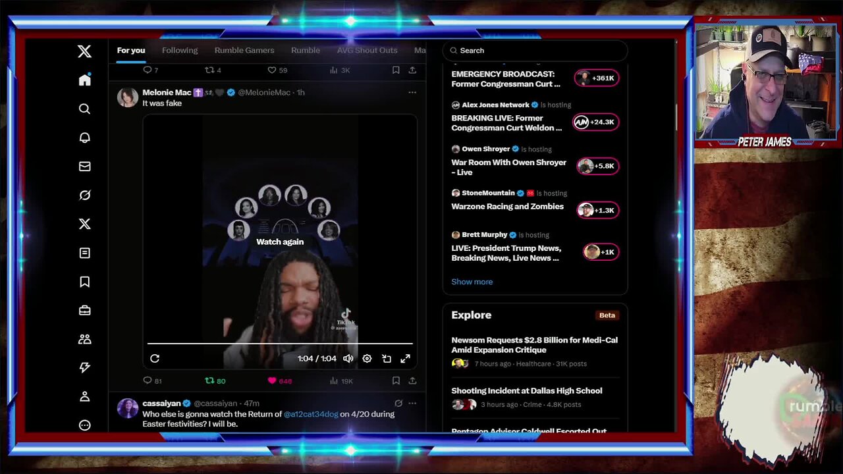This screenshot has width=843, height=474.
Task: Toggle bookmark on the top post
Action: tap(396, 70)
